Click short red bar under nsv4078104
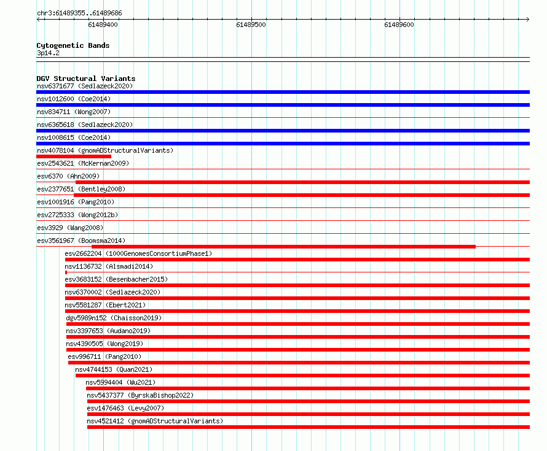This screenshot has width=547, height=451. pyautogui.click(x=74, y=156)
